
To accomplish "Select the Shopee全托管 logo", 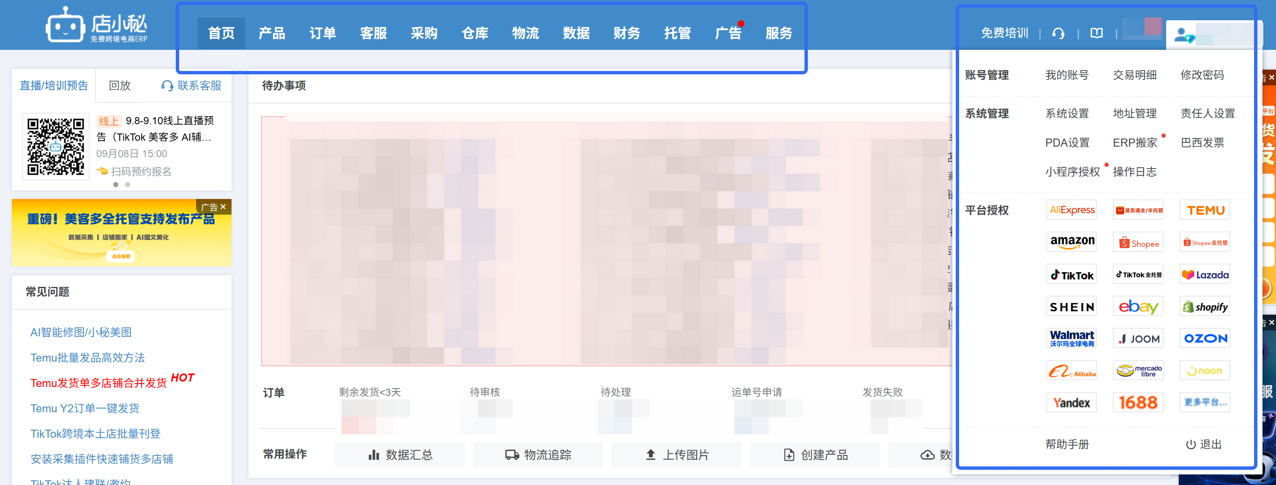I will point(1205,242).
